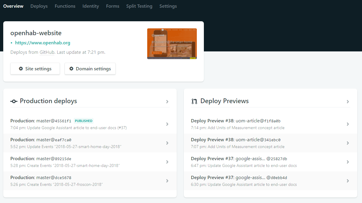Expand the Production deploys header chevron
This screenshot has width=362, height=203.
tap(167, 102)
